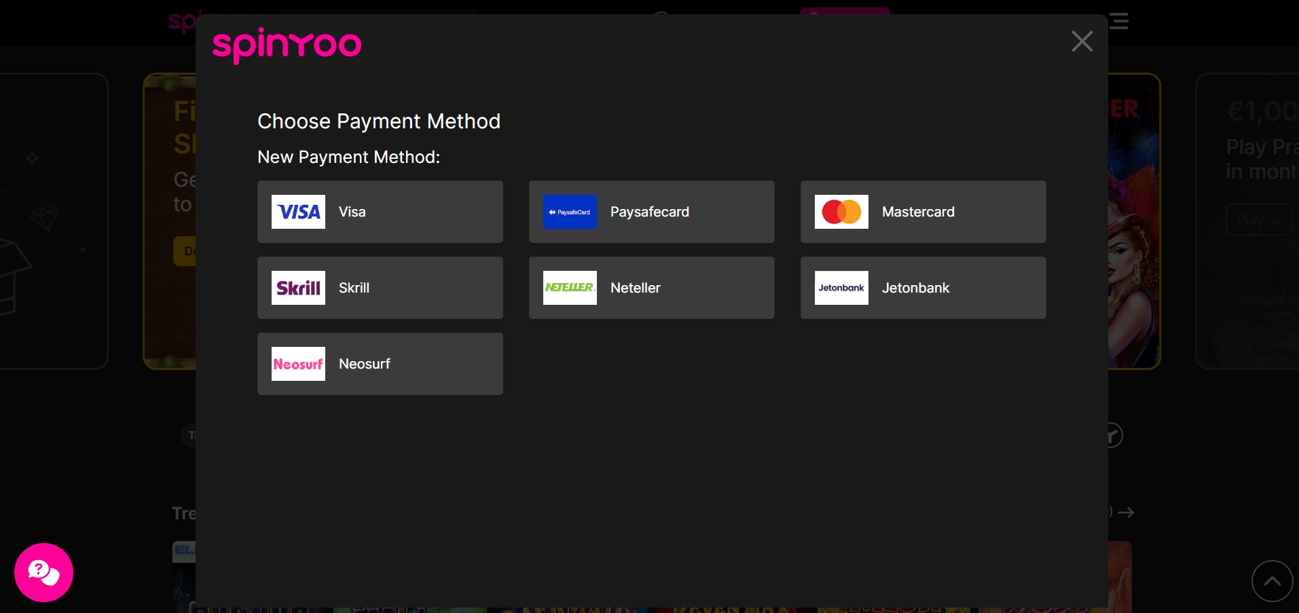
Task: Open the live chat help bubble
Action: coord(43,572)
